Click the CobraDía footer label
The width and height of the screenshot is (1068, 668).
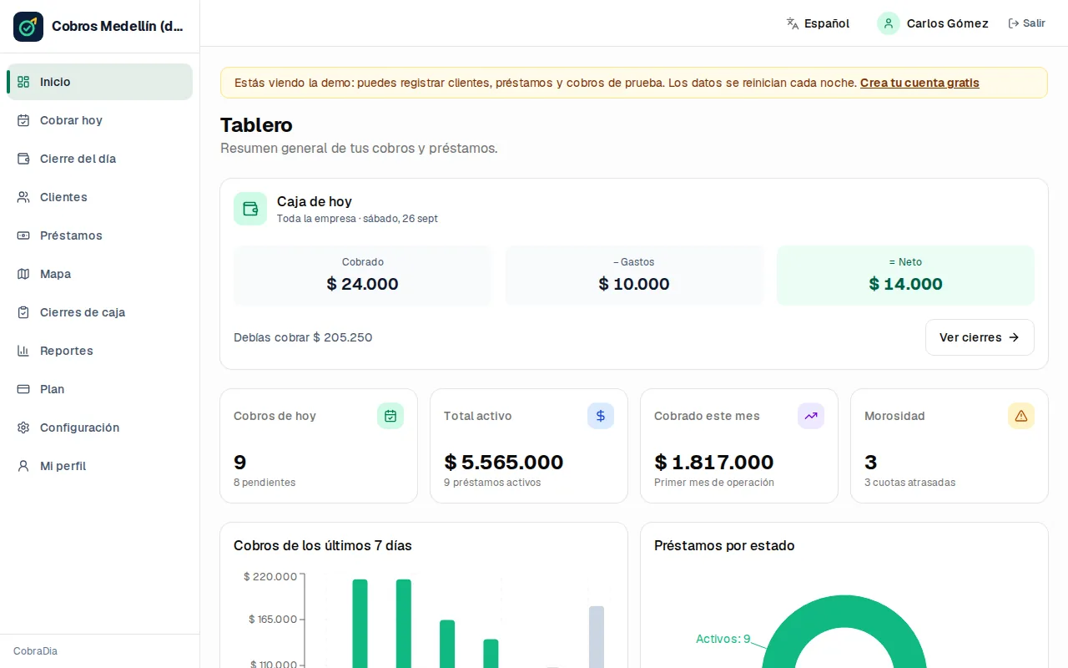[x=35, y=651]
